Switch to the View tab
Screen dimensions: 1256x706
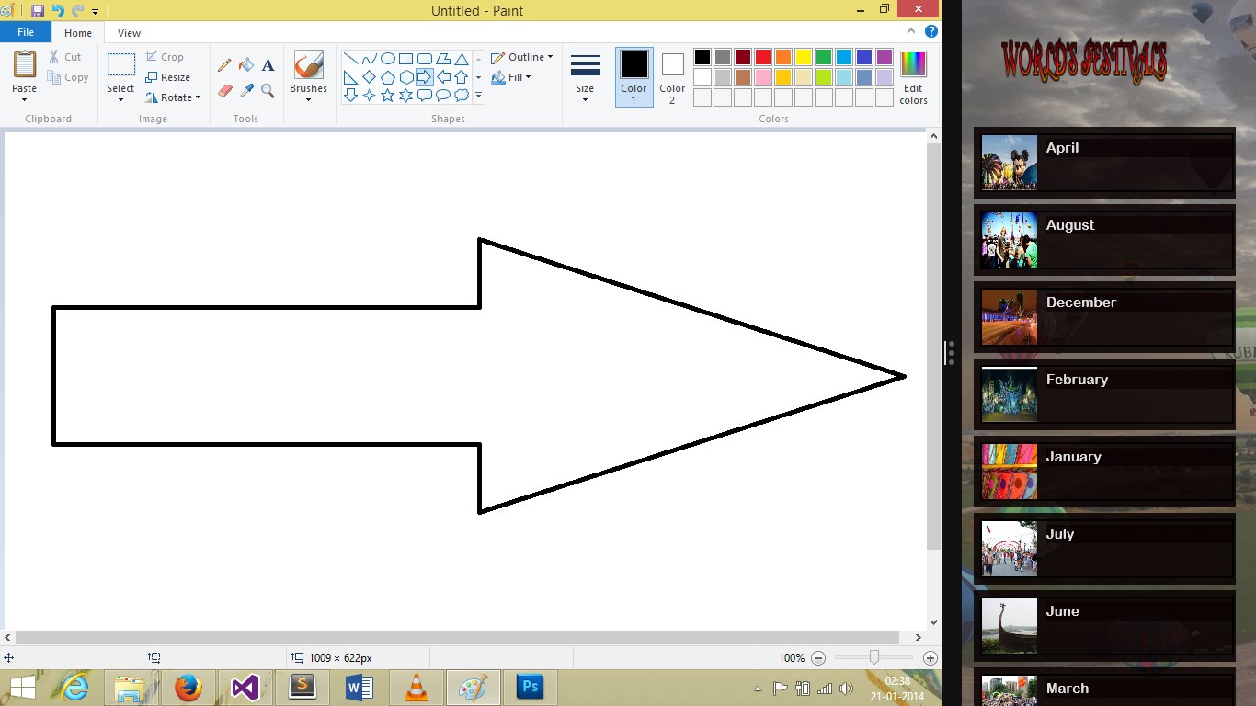[x=129, y=33]
